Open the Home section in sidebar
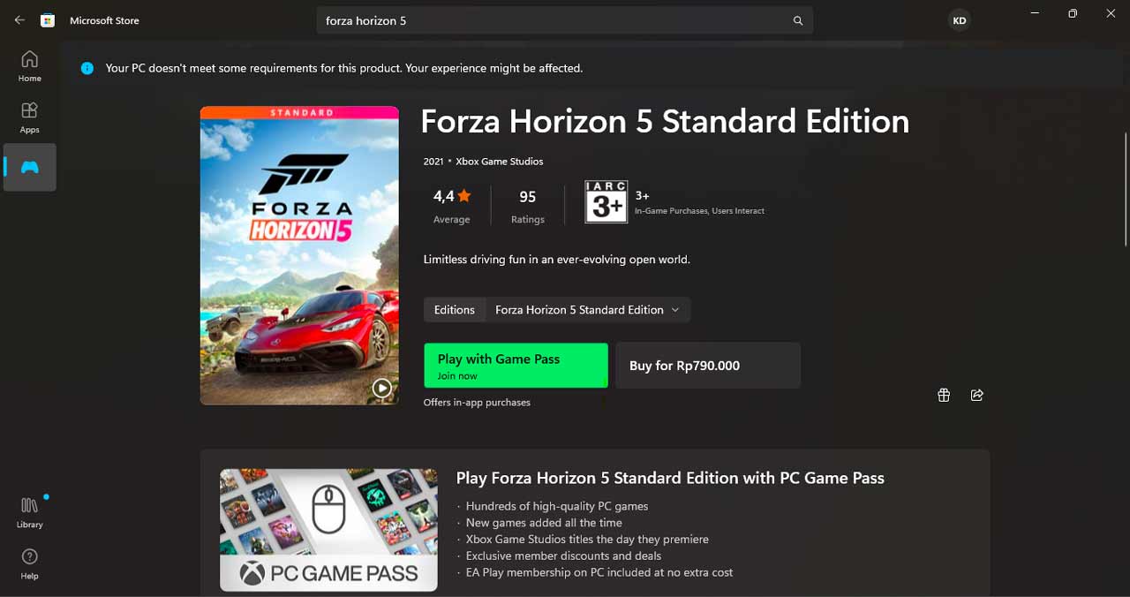The height and width of the screenshot is (597, 1130). click(30, 66)
